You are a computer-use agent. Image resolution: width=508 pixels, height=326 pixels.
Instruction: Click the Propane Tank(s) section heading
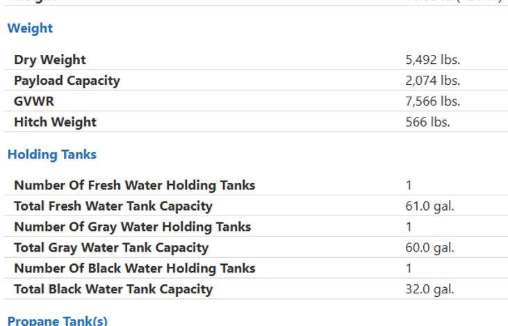click(58, 320)
